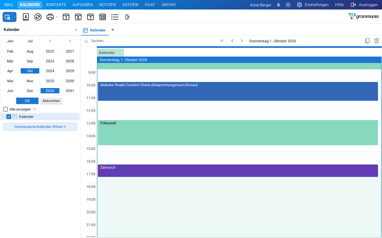
Task: Switch to the CHAT section
Action: 150,5
